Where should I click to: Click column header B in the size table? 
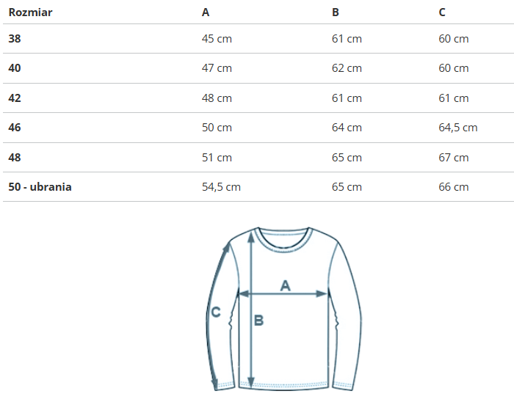[336, 12]
